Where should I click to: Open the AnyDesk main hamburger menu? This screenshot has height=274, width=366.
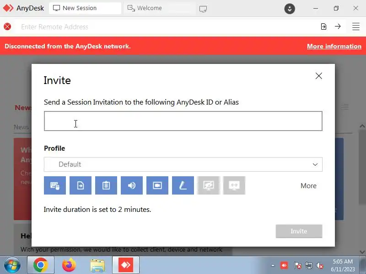click(356, 26)
